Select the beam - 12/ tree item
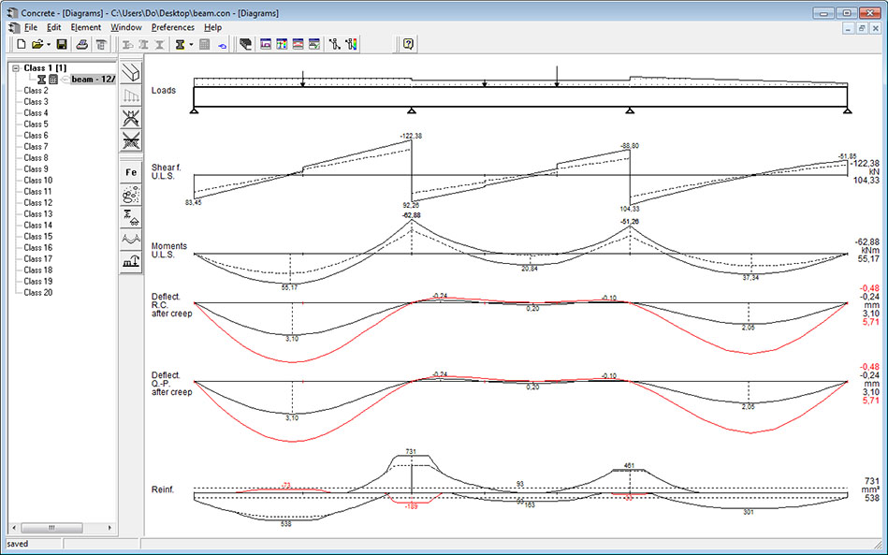888x555 pixels. tap(90, 80)
